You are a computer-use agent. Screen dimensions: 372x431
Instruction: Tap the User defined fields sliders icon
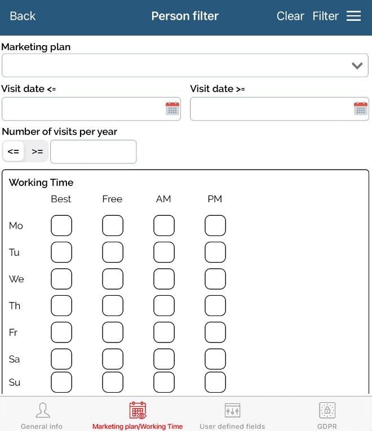(232, 410)
